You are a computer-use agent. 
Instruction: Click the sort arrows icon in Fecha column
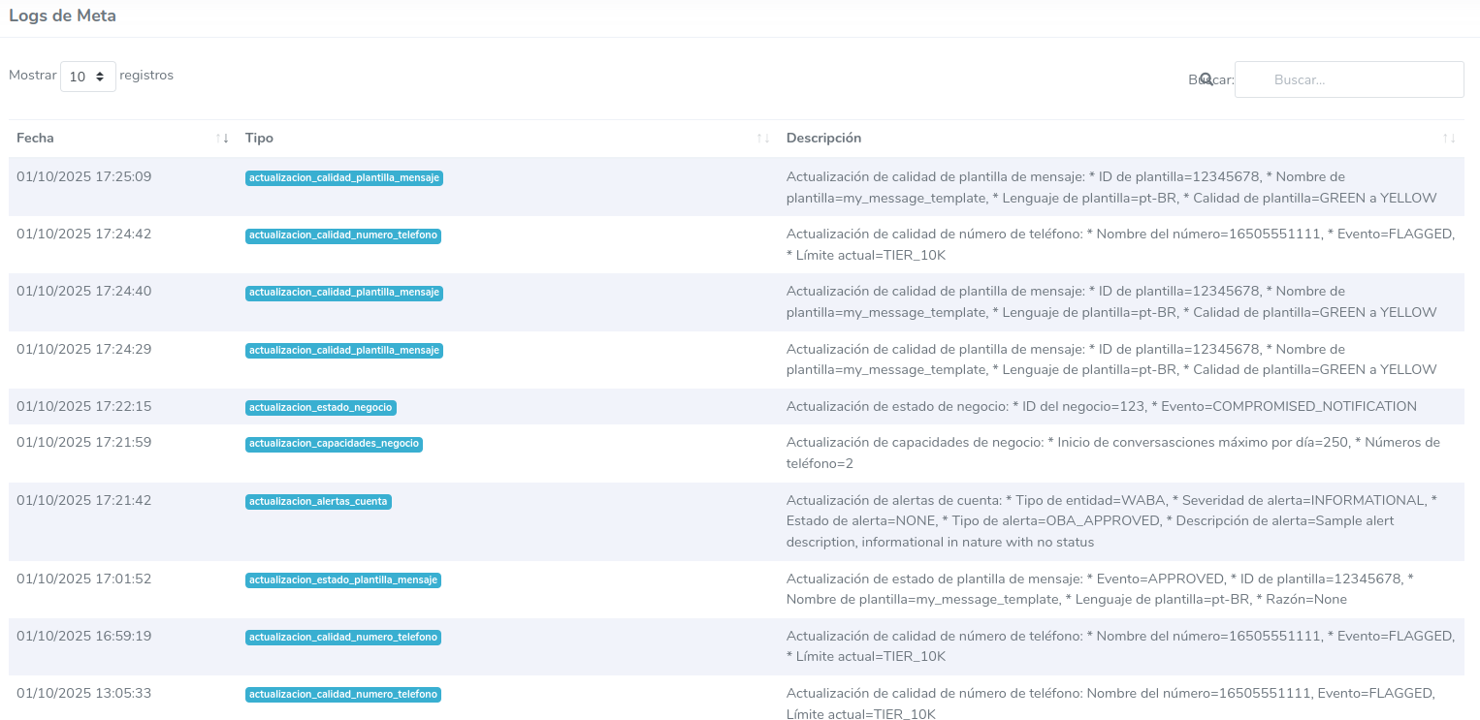[x=222, y=139]
